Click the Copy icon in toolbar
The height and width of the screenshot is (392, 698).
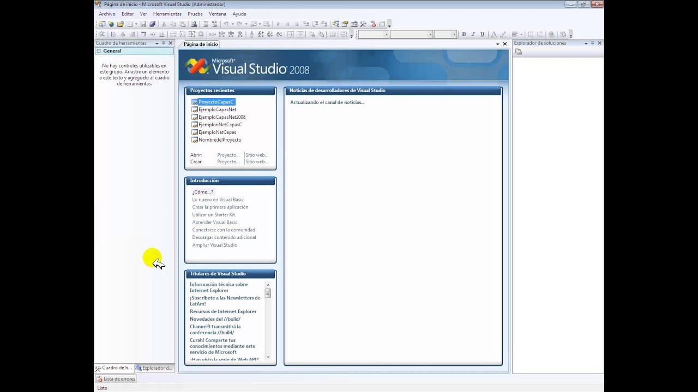pos(173,24)
